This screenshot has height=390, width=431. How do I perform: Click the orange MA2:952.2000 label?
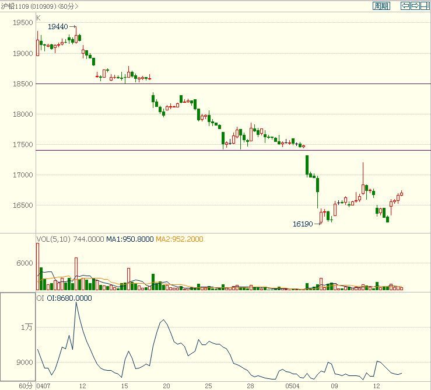(x=180, y=239)
